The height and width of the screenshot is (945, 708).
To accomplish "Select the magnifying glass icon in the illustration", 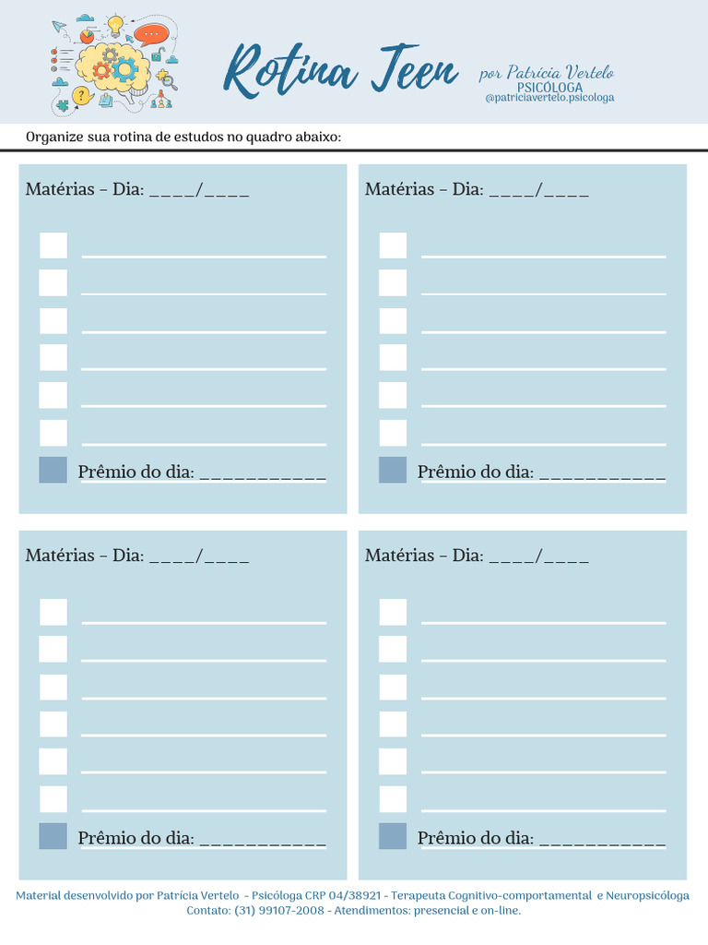I will [170, 82].
